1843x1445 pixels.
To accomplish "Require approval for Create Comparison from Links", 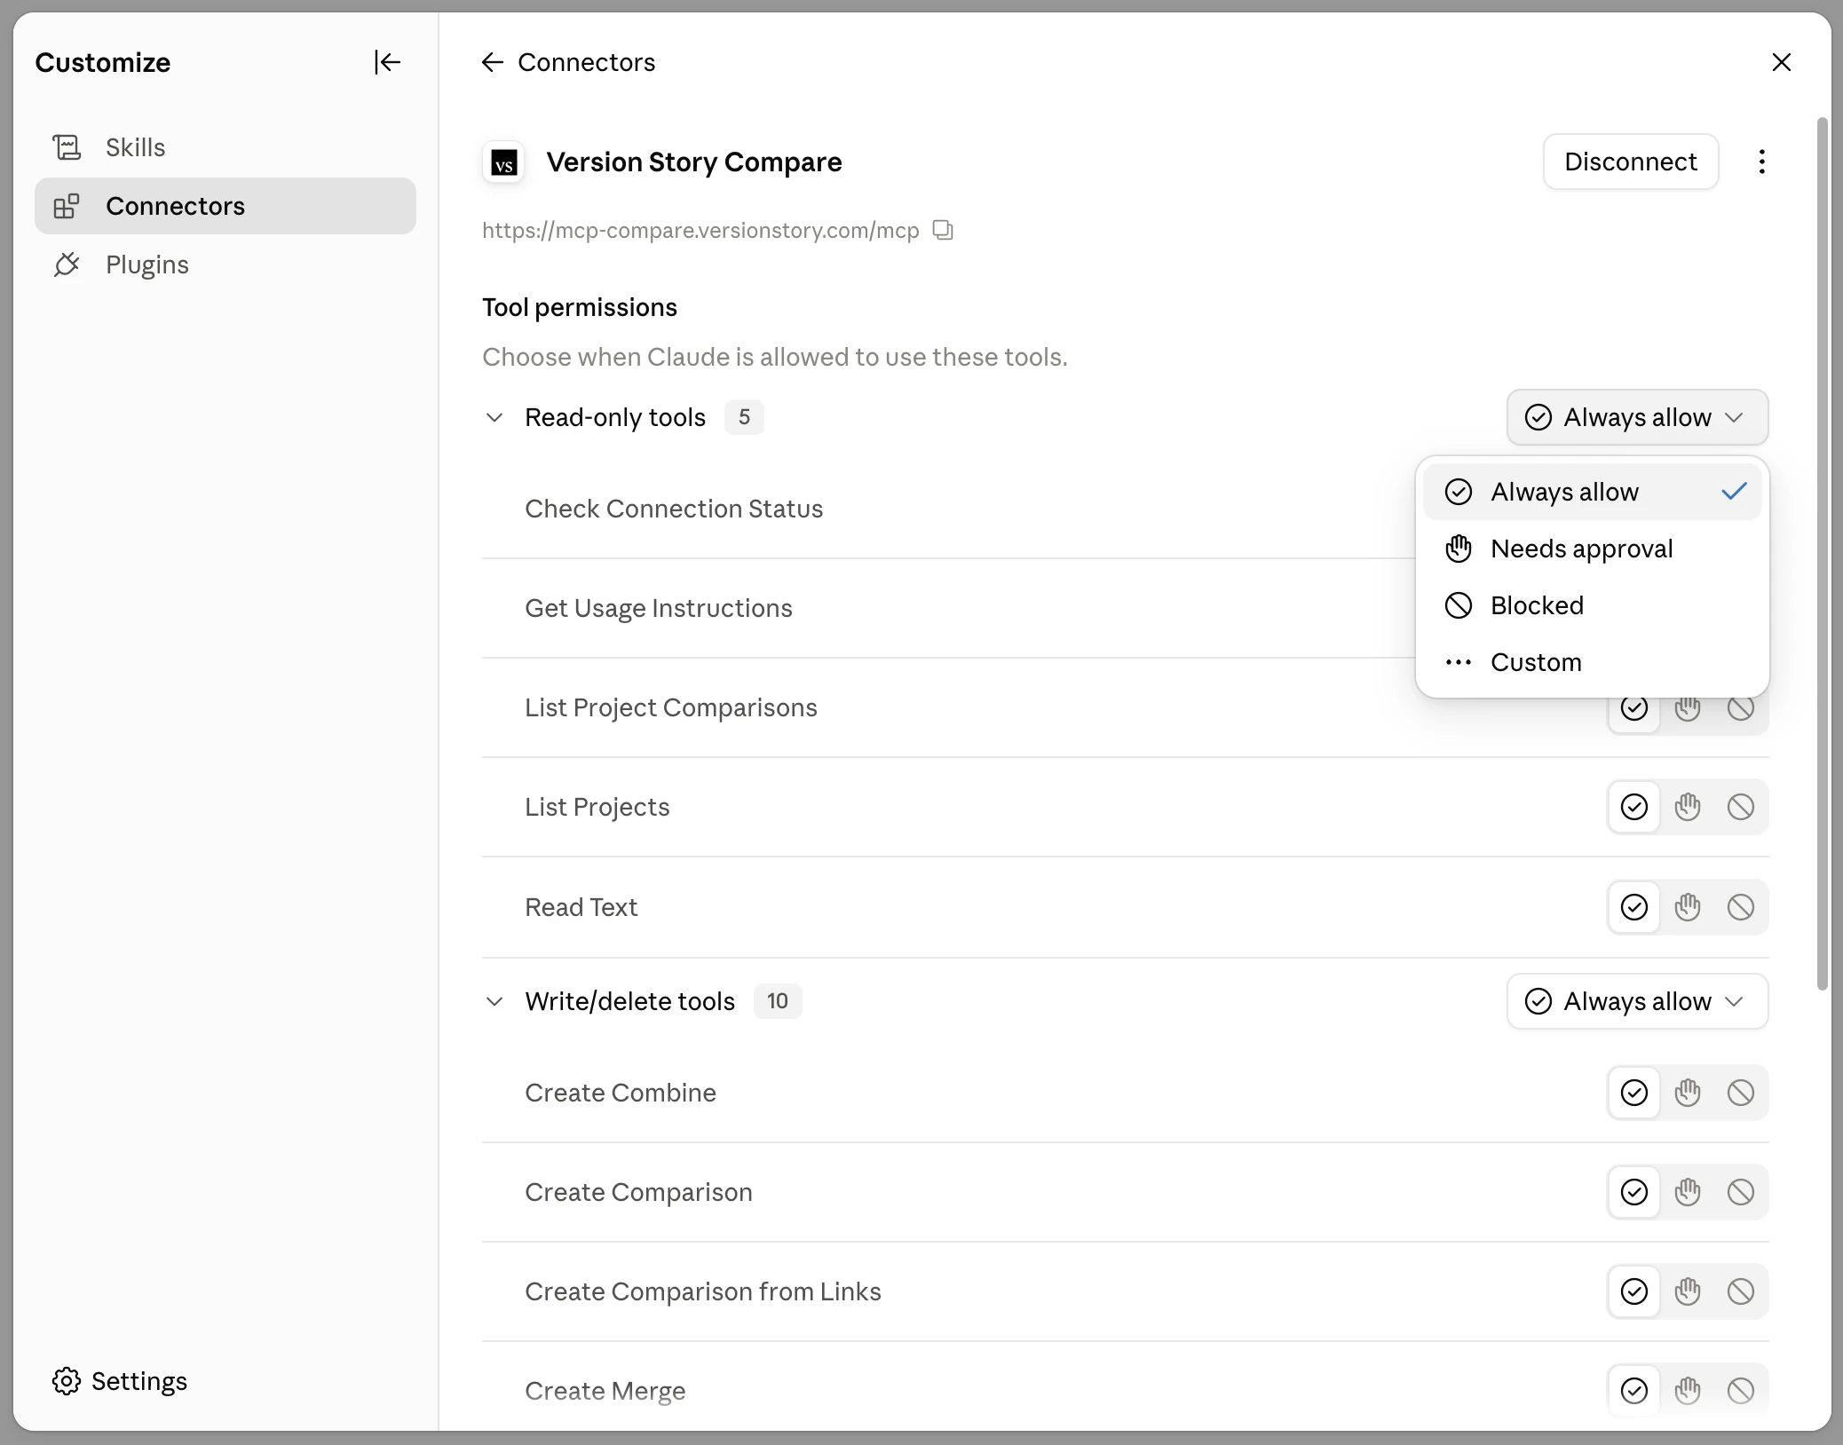I will (x=1688, y=1291).
